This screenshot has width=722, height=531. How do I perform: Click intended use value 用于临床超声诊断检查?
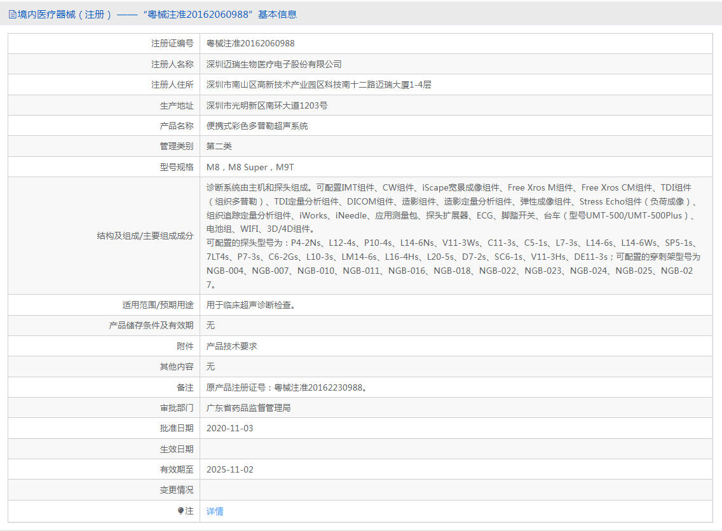point(250,305)
